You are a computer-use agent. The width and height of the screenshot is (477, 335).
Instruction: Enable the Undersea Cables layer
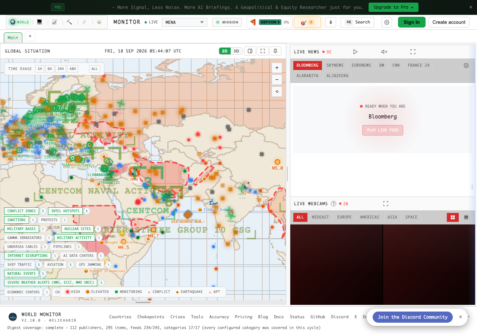click(x=22, y=247)
